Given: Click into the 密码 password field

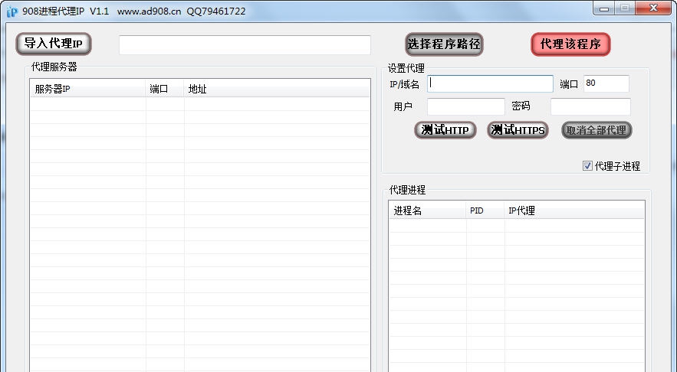Looking at the screenshot, I should pyautogui.click(x=590, y=106).
